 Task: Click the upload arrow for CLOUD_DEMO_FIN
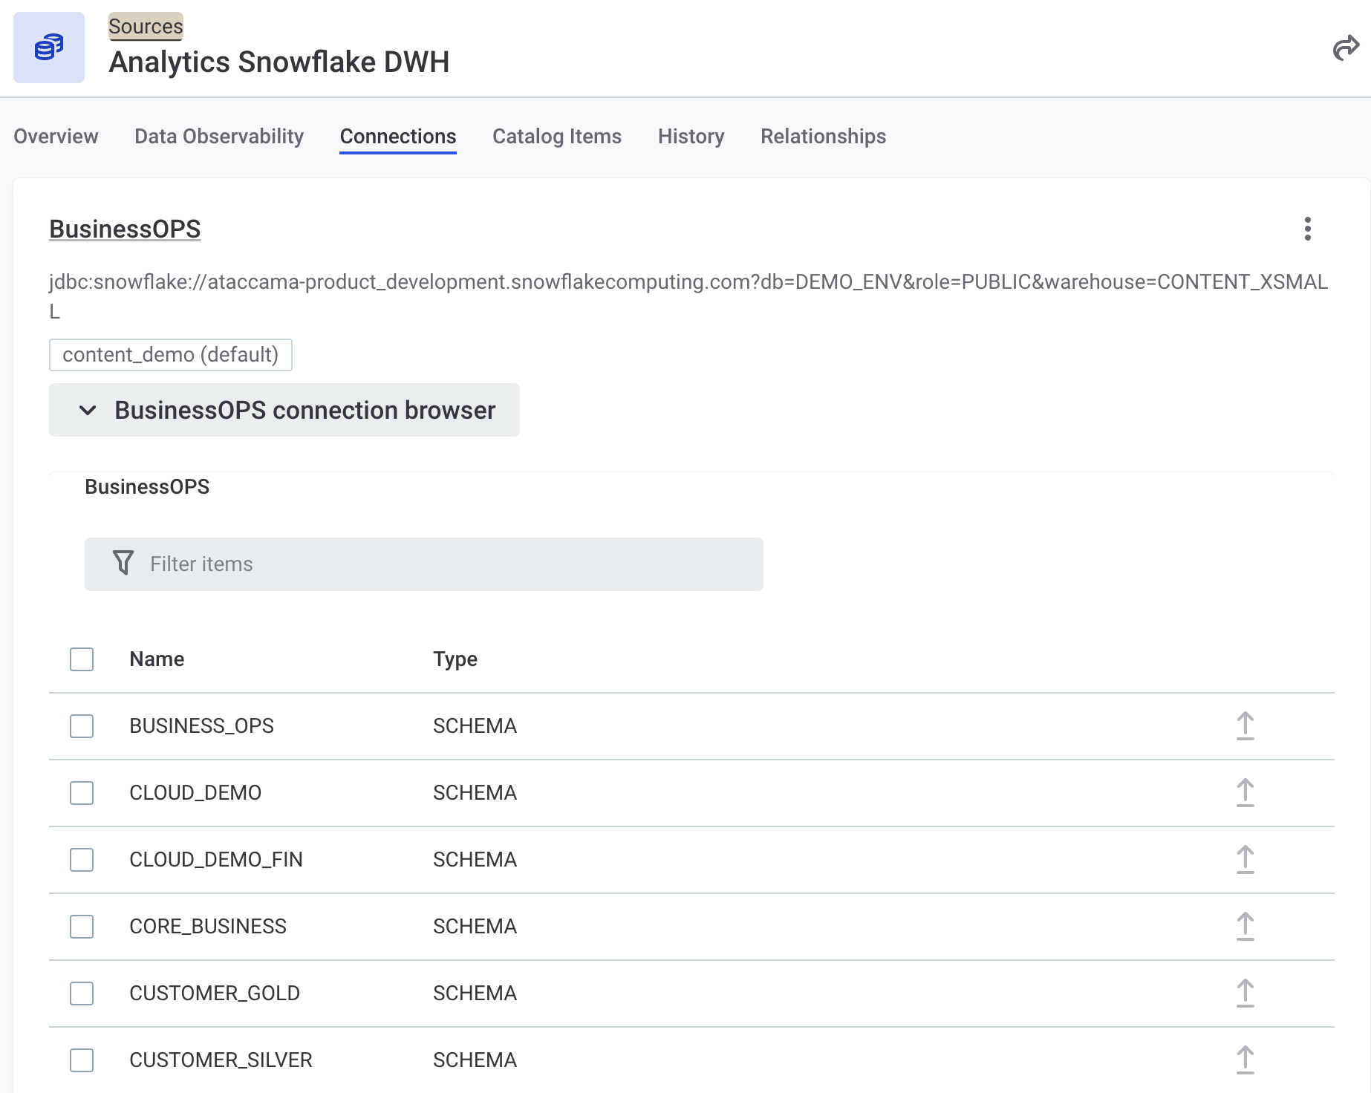pos(1245,860)
